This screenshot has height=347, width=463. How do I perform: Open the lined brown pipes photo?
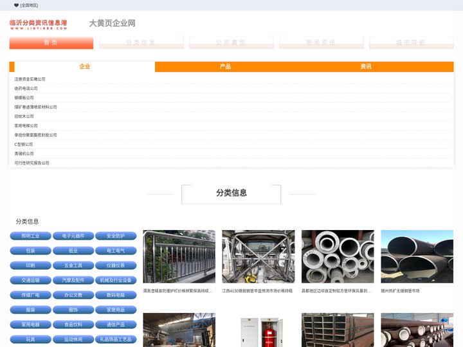[417, 330]
